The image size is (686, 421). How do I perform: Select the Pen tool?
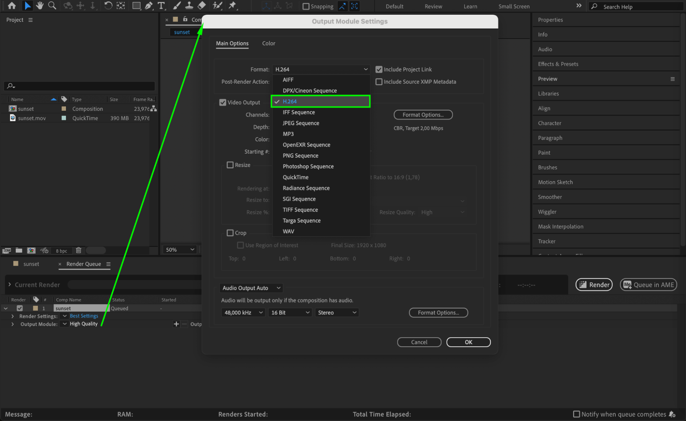[x=149, y=5]
